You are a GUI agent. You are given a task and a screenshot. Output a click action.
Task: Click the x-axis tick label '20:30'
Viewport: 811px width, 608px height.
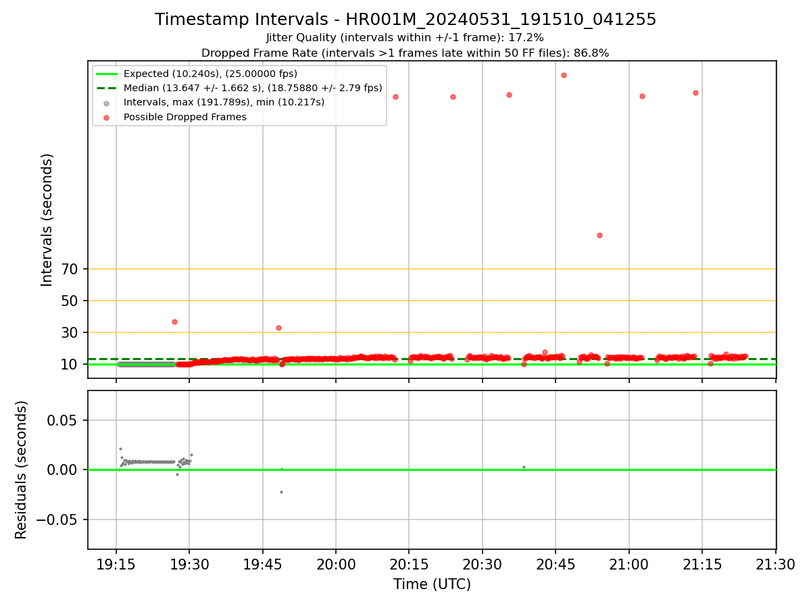[483, 563]
